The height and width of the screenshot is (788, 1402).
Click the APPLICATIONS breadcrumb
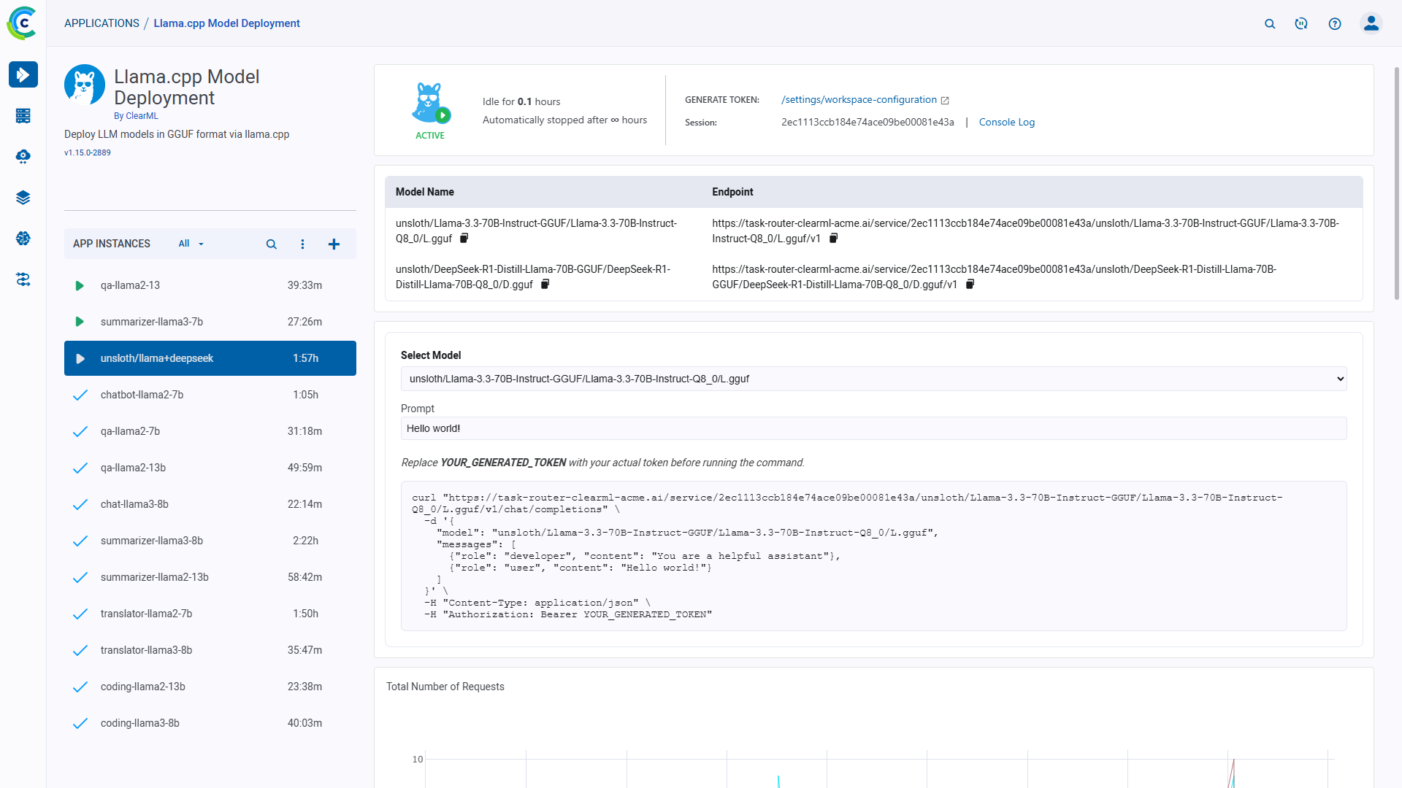point(101,23)
